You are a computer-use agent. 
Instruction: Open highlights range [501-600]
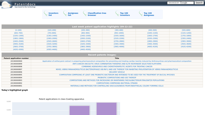tap(186, 30)
